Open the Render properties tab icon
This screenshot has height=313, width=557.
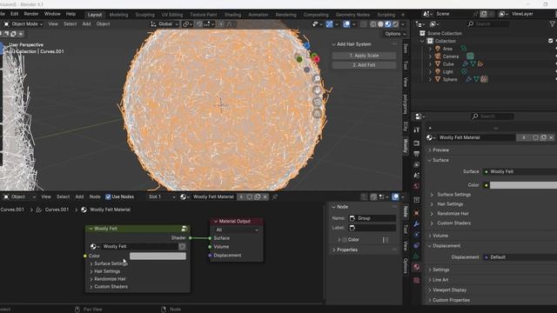pyautogui.click(x=417, y=143)
